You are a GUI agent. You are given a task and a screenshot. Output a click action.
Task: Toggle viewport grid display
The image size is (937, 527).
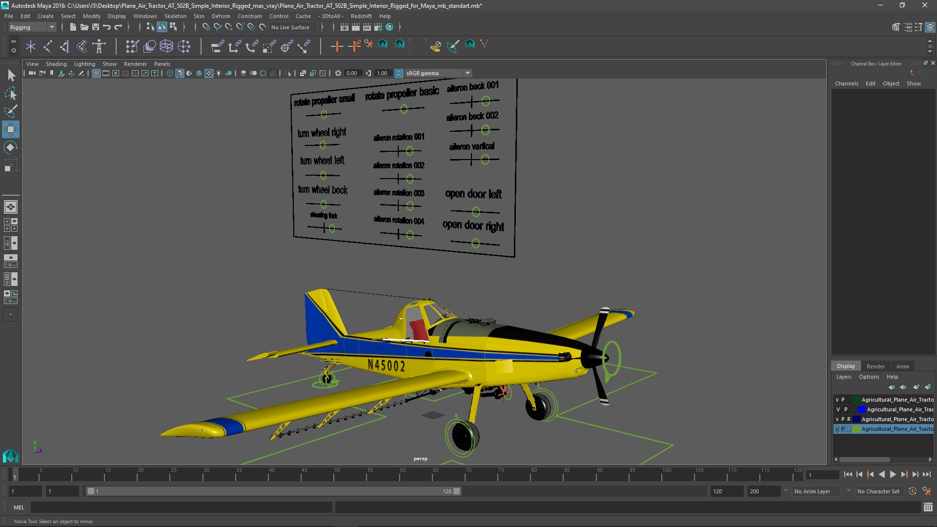(x=96, y=73)
